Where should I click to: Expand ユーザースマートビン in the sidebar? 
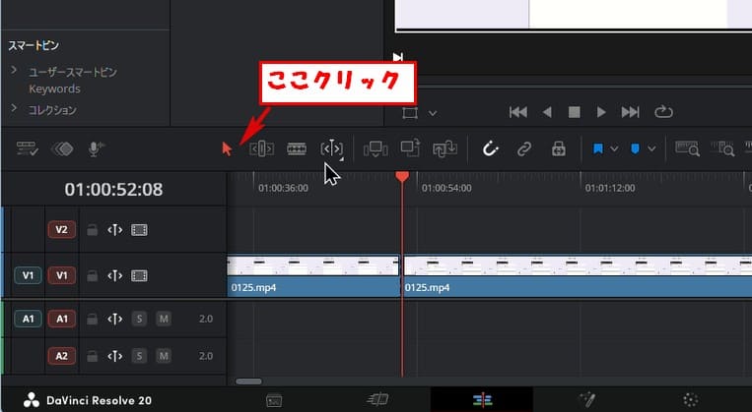coord(14,71)
